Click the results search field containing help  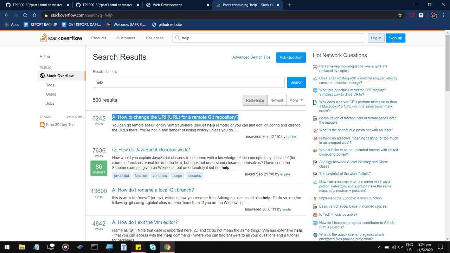pos(188,82)
